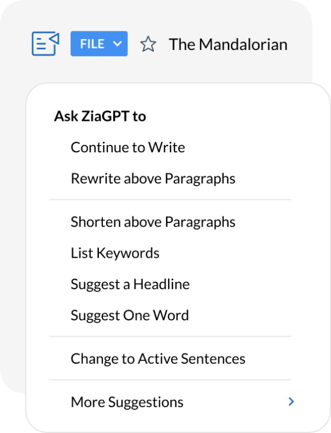Star The Mandalorian document as favorite
Screen dimensions: 331x433
(147, 44)
